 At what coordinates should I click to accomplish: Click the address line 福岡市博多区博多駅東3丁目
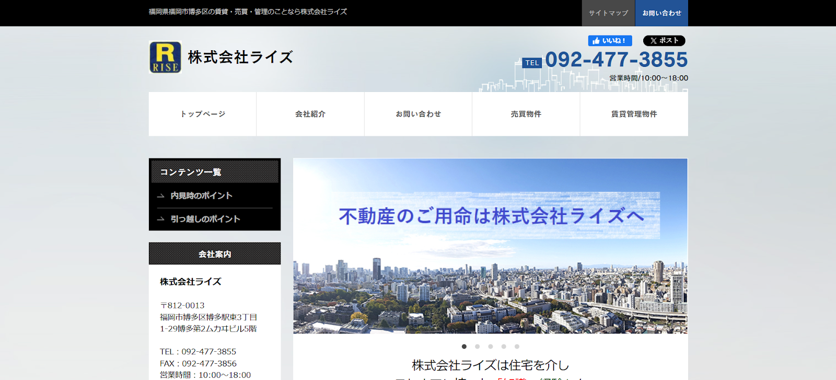208,317
